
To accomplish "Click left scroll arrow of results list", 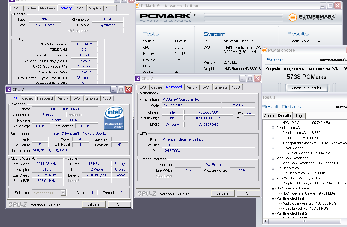I will click(266, 221).
